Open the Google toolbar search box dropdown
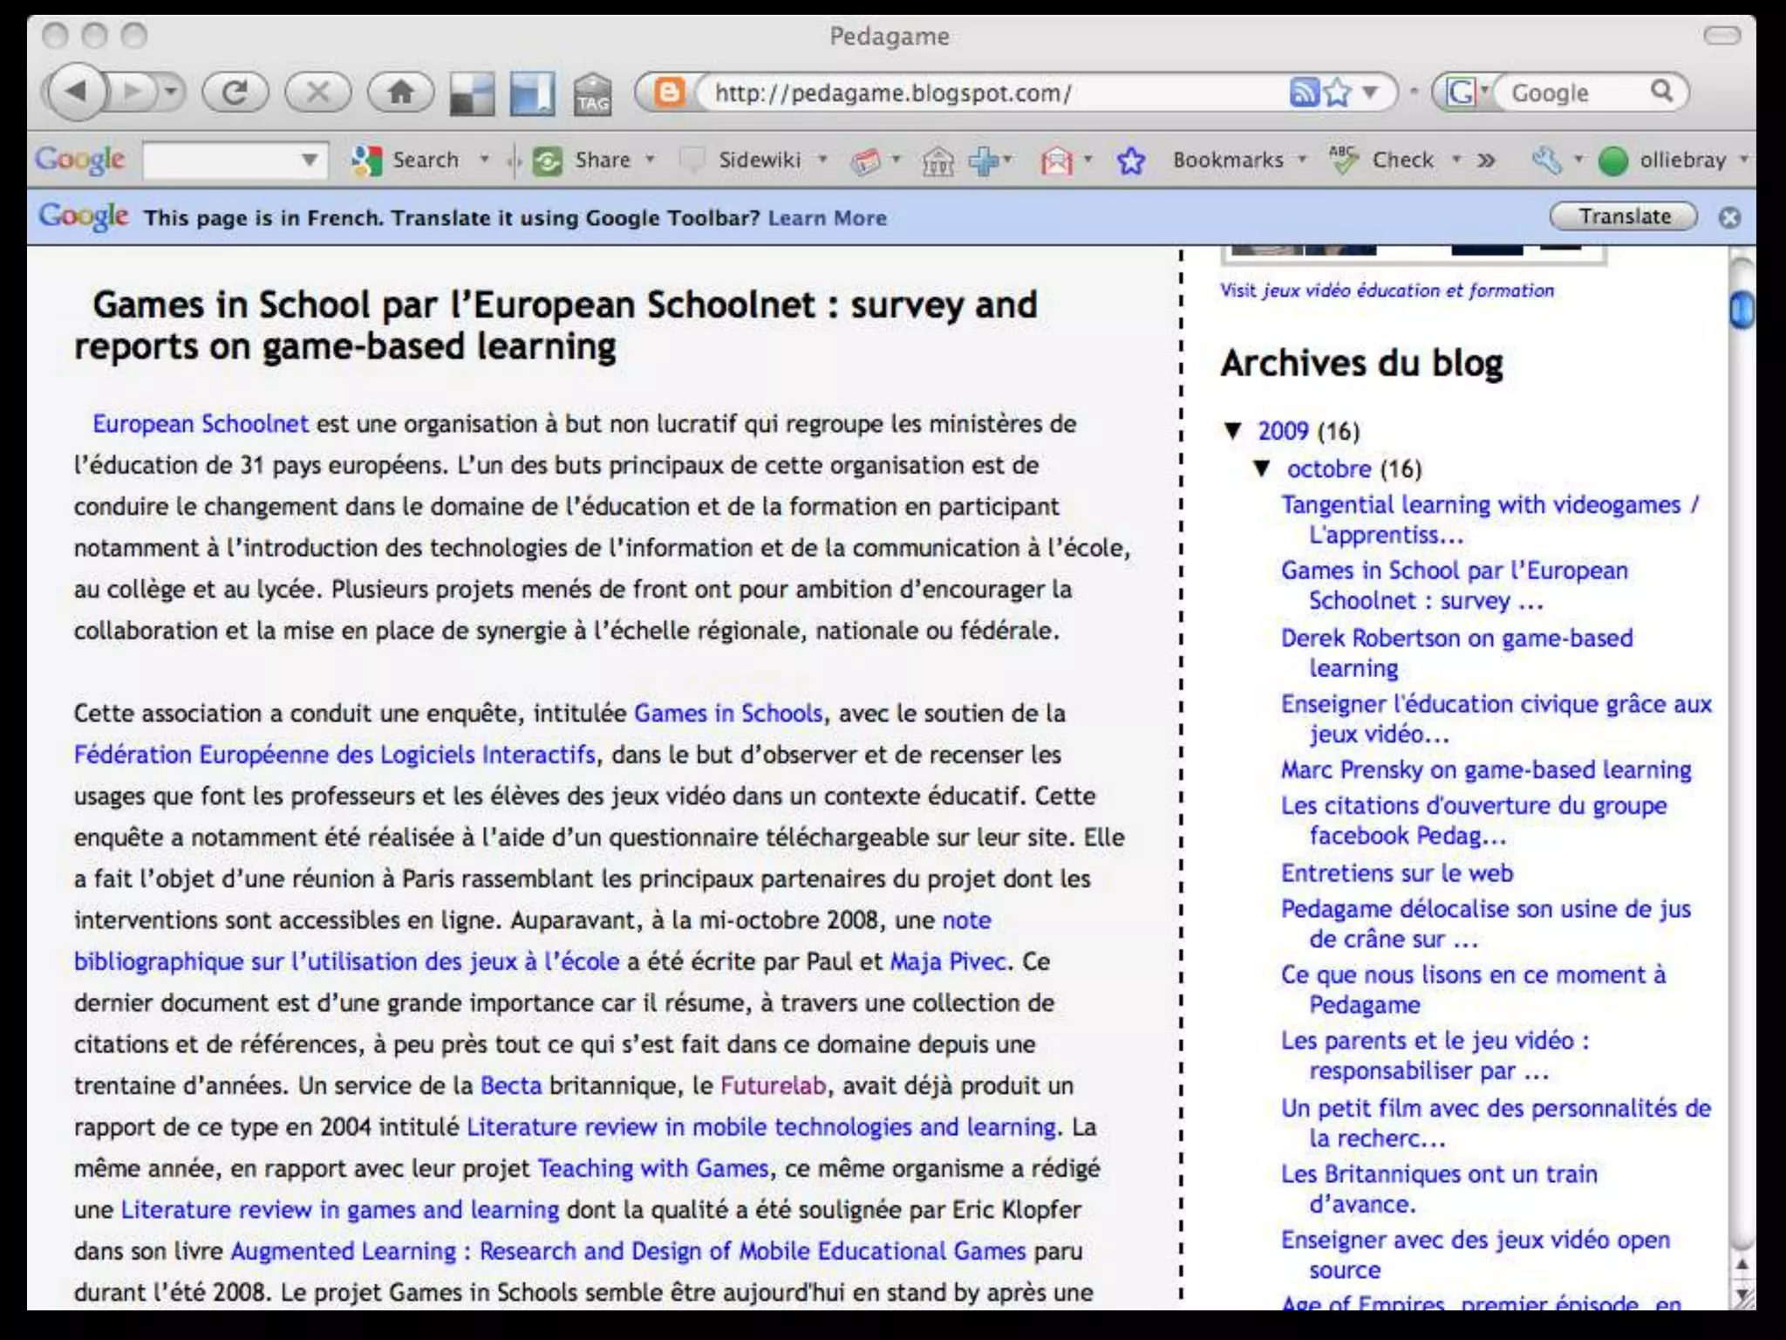This screenshot has width=1786, height=1340. pos(309,161)
